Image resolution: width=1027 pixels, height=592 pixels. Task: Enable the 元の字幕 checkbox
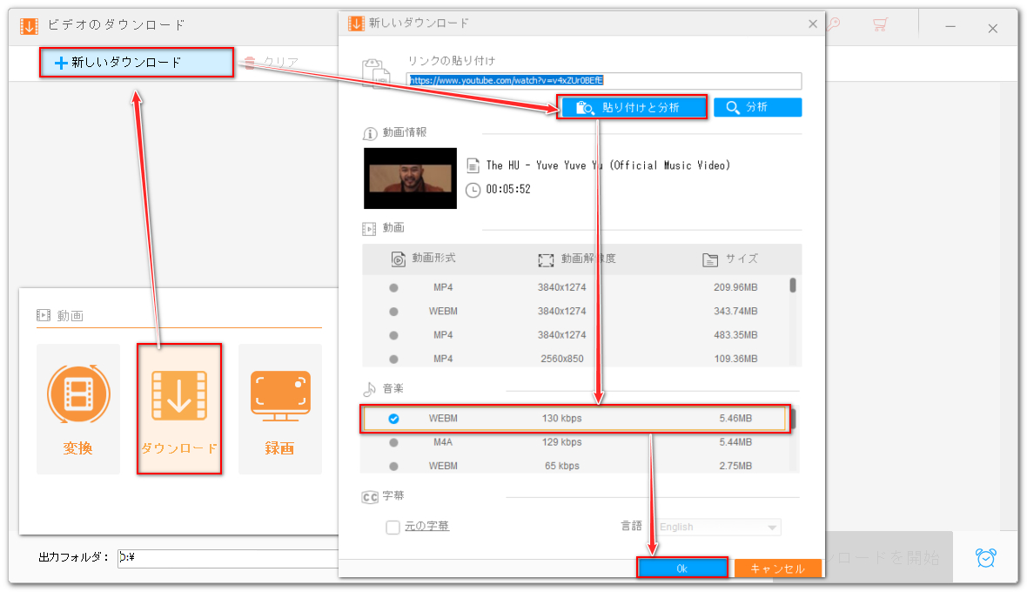[393, 527]
